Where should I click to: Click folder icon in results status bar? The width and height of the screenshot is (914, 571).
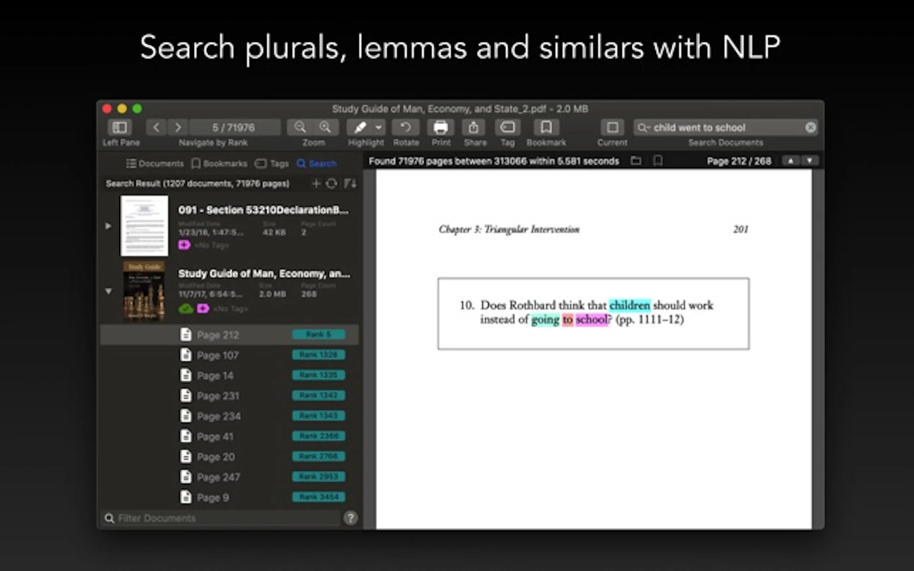636,161
